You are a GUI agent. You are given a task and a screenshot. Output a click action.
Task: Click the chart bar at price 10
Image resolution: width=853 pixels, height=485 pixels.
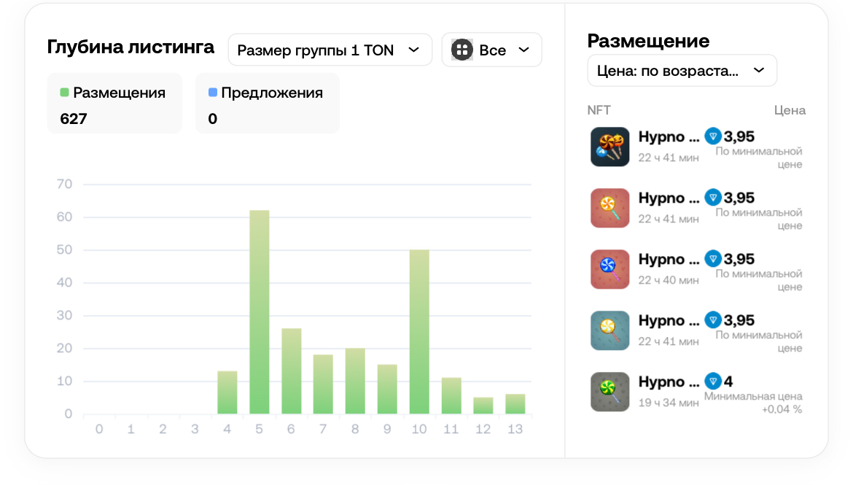coord(419,332)
